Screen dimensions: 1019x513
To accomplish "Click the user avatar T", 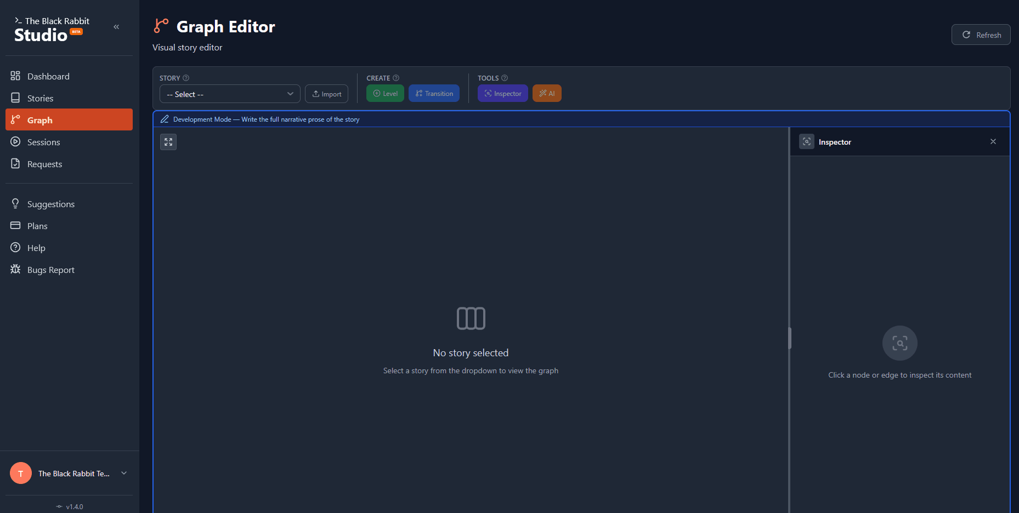I will coord(21,473).
